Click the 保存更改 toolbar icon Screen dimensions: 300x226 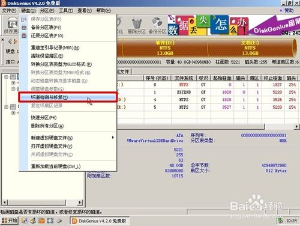(12, 25)
